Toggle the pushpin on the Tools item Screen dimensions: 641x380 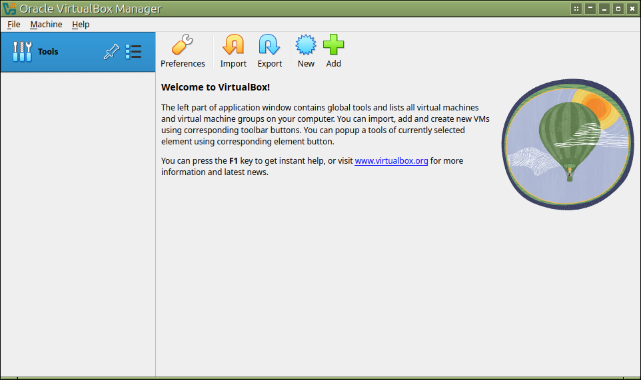coord(111,52)
